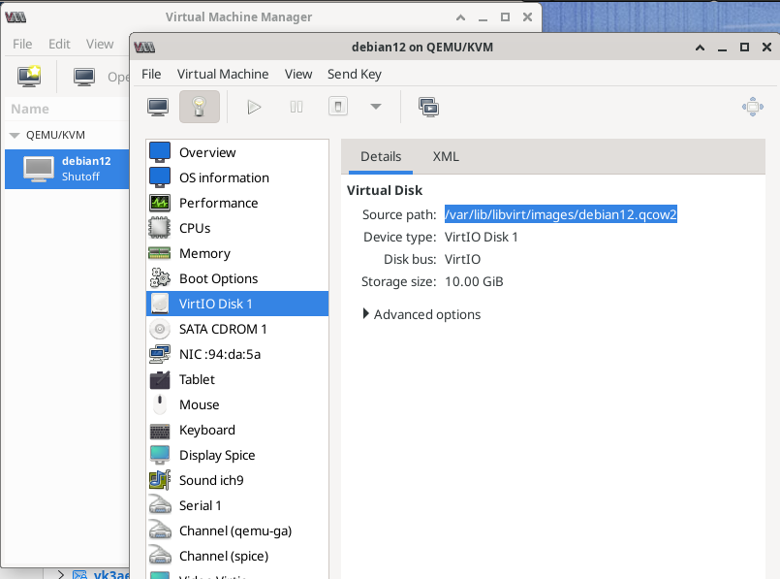Select Tablet device entry
Viewport: 780px width, 579px height.
pos(237,379)
